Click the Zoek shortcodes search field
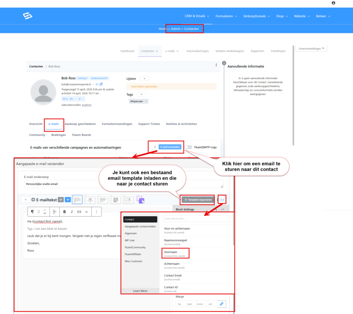This screenshot has width=353, height=314. tap(196, 219)
